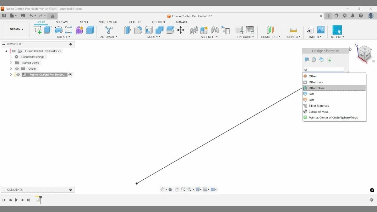
Task: Select the Create Sketch tool
Action: point(38,30)
